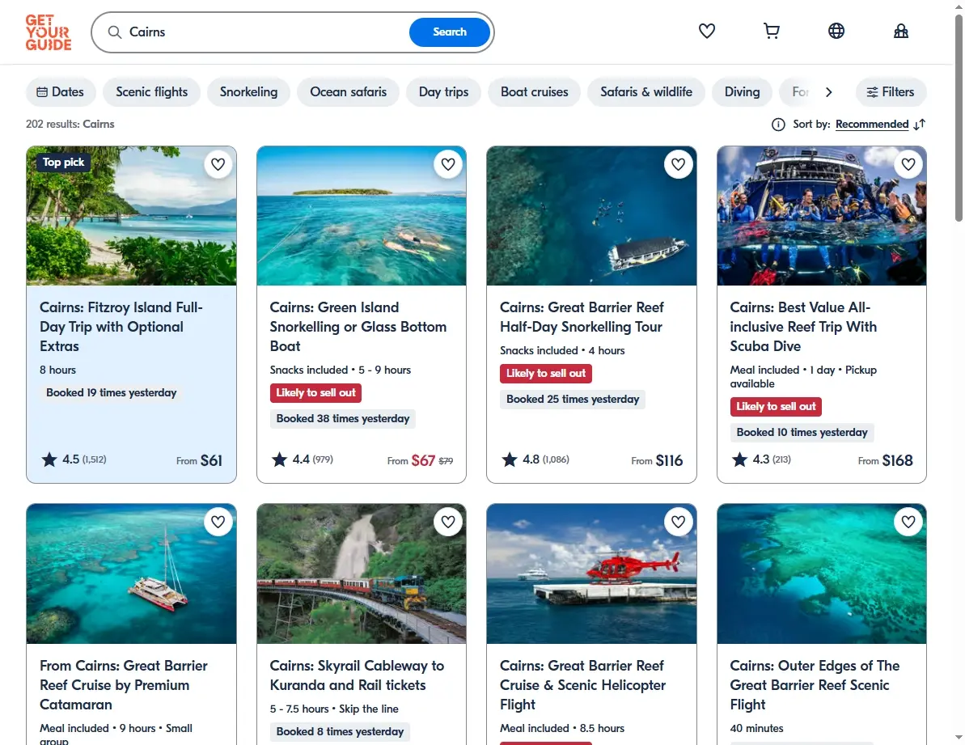Save the Scenic Helicopter Flight card
This screenshot has width=965, height=745.
[678, 522]
